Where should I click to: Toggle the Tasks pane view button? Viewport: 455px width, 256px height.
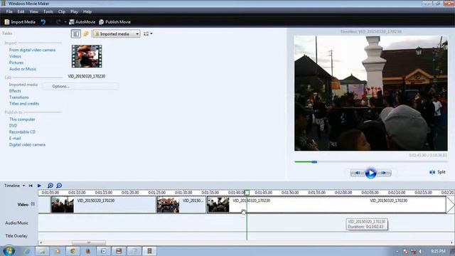[76, 34]
